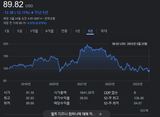The image size is (160, 117).
Task: Click the 시가총액 value 1641.28억
Action: click(x=87, y=93)
